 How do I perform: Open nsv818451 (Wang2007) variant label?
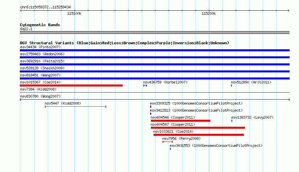pos(40,75)
